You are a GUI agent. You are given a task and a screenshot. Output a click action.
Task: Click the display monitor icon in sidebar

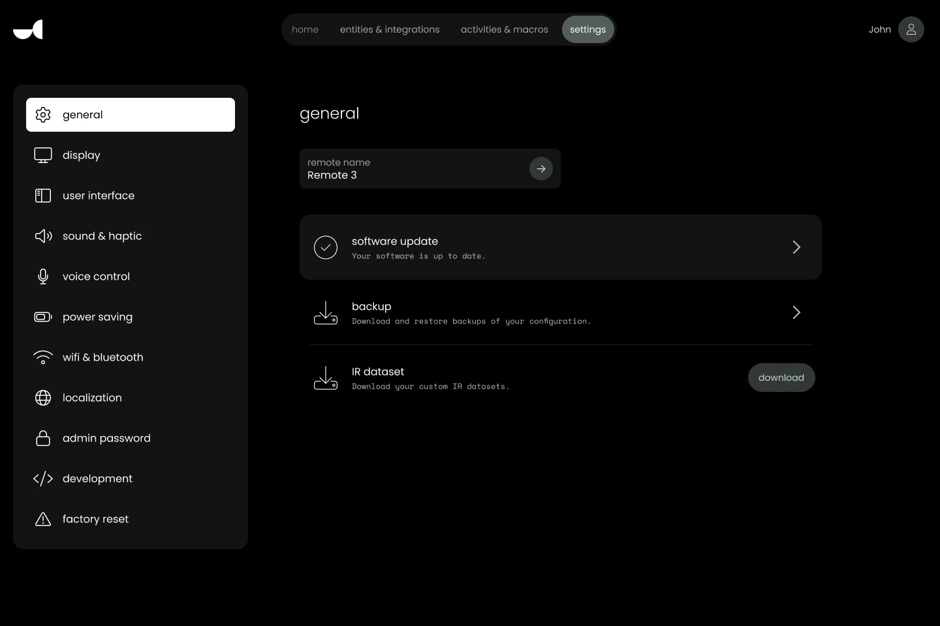43,155
